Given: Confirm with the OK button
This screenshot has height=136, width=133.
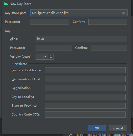Looking at the screenshot, I should [x=97, y=128].
